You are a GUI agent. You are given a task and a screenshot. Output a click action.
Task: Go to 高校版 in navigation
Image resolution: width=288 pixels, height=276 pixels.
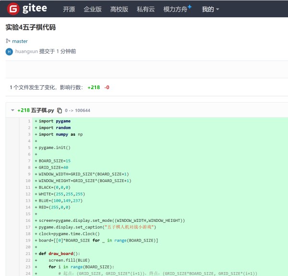coord(119,9)
